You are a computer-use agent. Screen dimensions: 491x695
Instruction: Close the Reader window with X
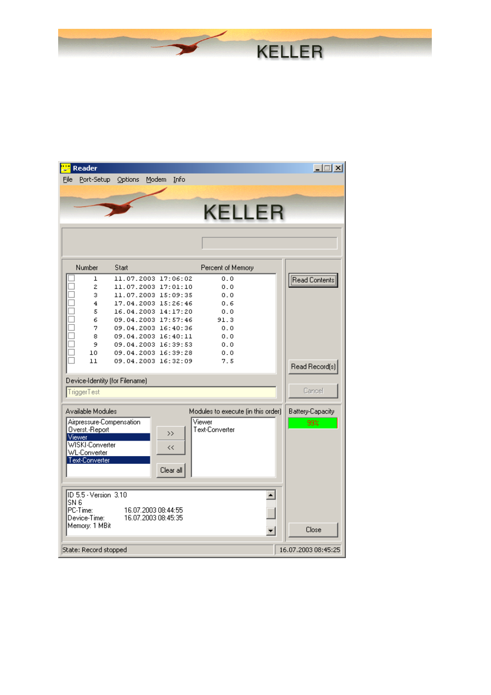coord(338,168)
